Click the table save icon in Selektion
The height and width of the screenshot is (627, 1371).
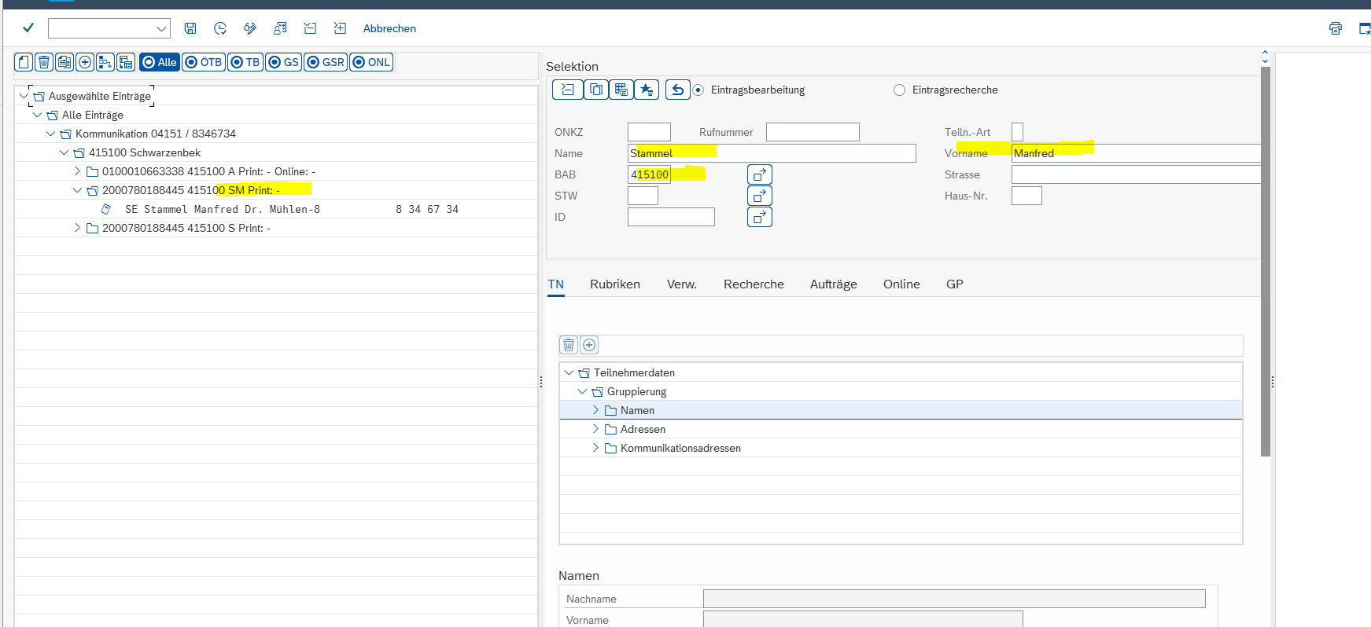tap(621, 90)
